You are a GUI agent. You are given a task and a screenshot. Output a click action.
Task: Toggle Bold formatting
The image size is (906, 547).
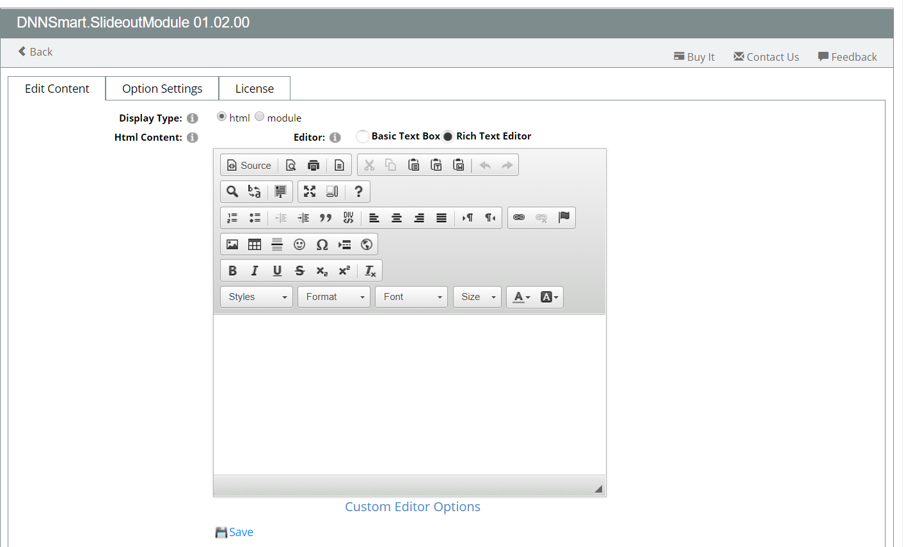232,271
